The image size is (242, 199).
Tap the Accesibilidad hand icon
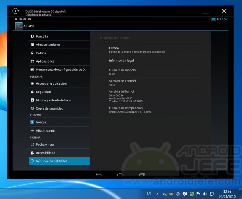pyautogui.click(x=32, y=153)
